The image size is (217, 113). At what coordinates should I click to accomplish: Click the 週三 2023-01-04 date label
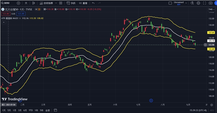[9, 105]
